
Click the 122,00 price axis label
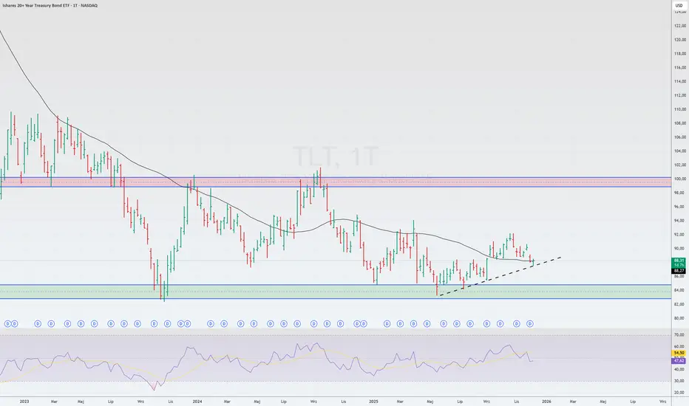click(680, 26)
